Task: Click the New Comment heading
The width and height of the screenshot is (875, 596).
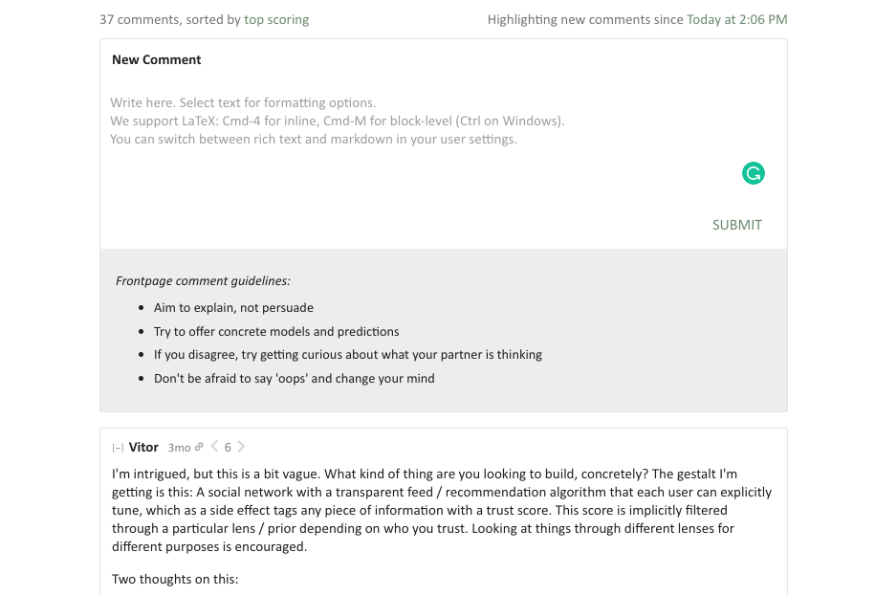Action: (156, 59)
